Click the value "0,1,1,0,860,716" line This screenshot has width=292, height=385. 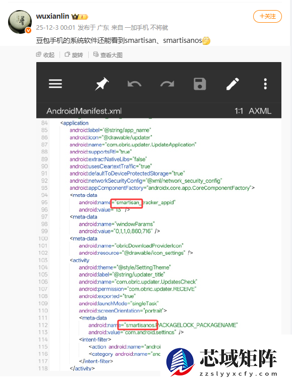[x=119, y=231]
